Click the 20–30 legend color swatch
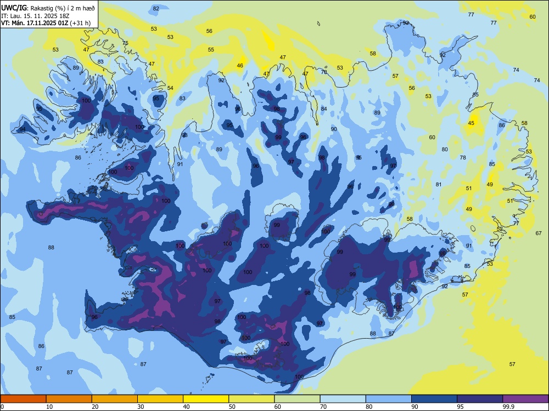549x411 pixels. coord(115,399)
